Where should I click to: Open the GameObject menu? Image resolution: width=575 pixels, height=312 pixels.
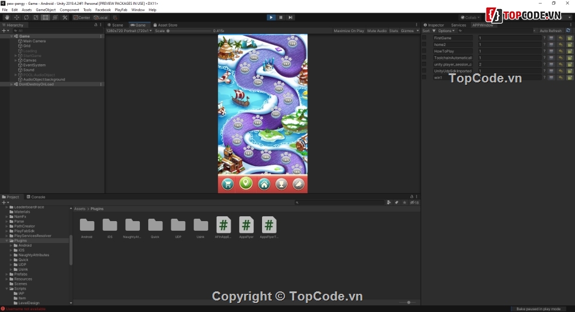click(x=46, y=10)
